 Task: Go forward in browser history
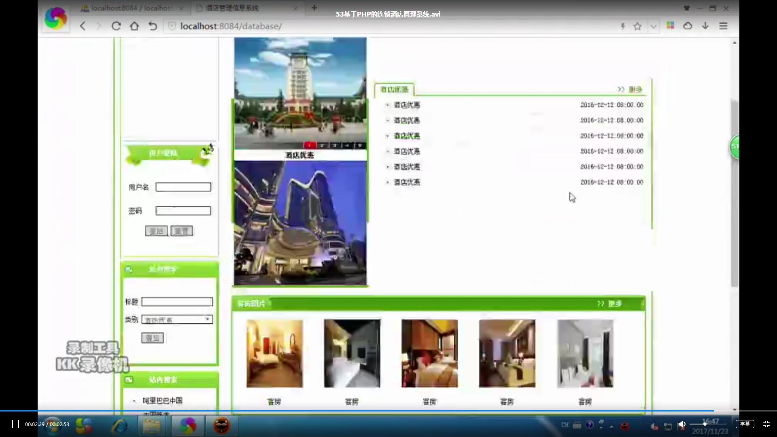[99, 26]
